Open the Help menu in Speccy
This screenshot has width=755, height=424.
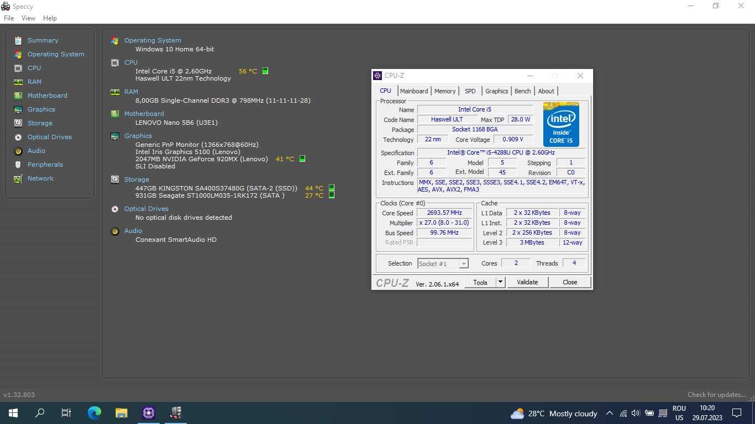point(50,18)
